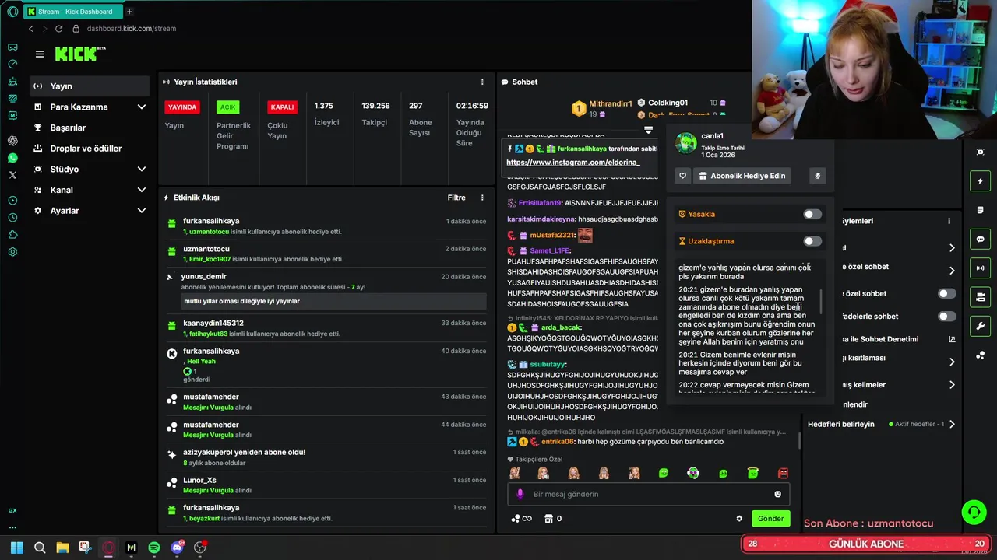Open three-dot menu of Yayın İstatistikleri
Viewport: 997px width, 560px height.
(482, 82)
